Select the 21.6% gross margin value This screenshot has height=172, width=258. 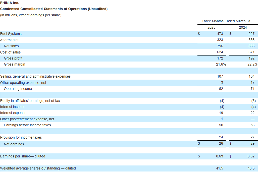tap(221, 64)
